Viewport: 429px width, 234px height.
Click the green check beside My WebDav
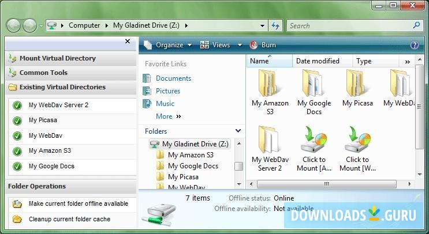click(x=17, y=135)
